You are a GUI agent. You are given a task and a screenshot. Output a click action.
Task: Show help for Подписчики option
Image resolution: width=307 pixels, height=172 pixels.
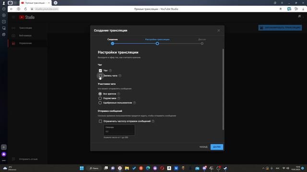[x=119, y=98]
